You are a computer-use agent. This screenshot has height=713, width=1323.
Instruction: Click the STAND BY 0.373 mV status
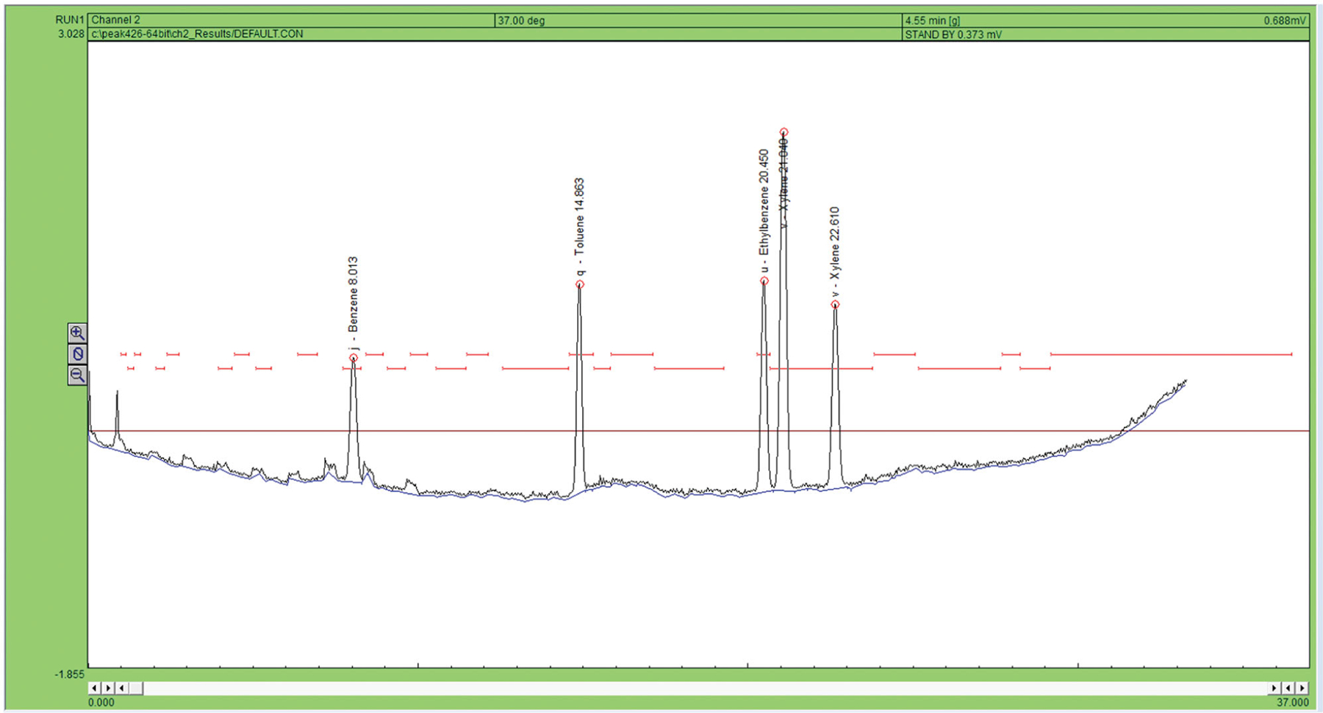click(x=953, y=35)
